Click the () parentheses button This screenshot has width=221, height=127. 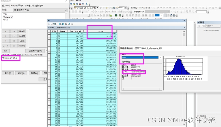pyautogui.click(x=14, y=46)
